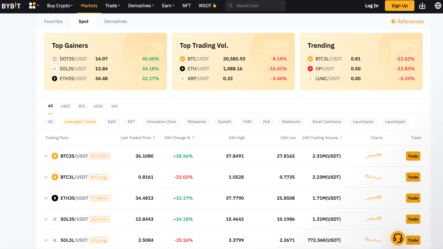Select the BTC quote tab
This screenshot has height=249, width=443.
82,106
